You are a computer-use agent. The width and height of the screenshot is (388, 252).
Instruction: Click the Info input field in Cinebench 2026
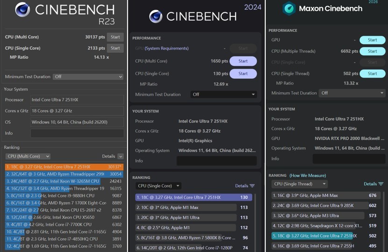click(349, 159)
